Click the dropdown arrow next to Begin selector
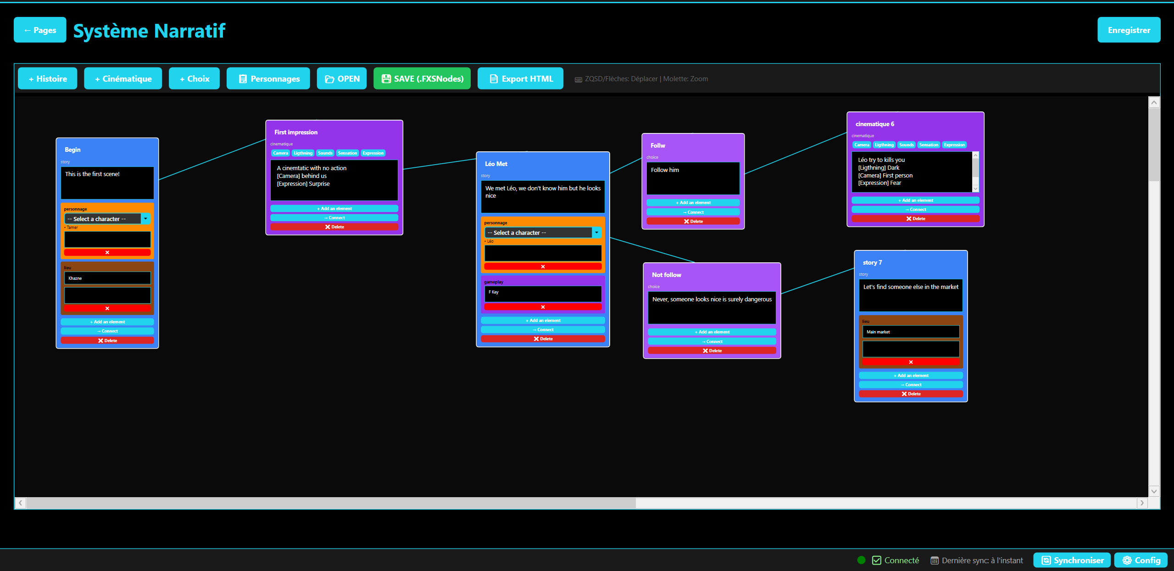The height and width of the screenshot is (571, 1174). [x=146, y=219]
